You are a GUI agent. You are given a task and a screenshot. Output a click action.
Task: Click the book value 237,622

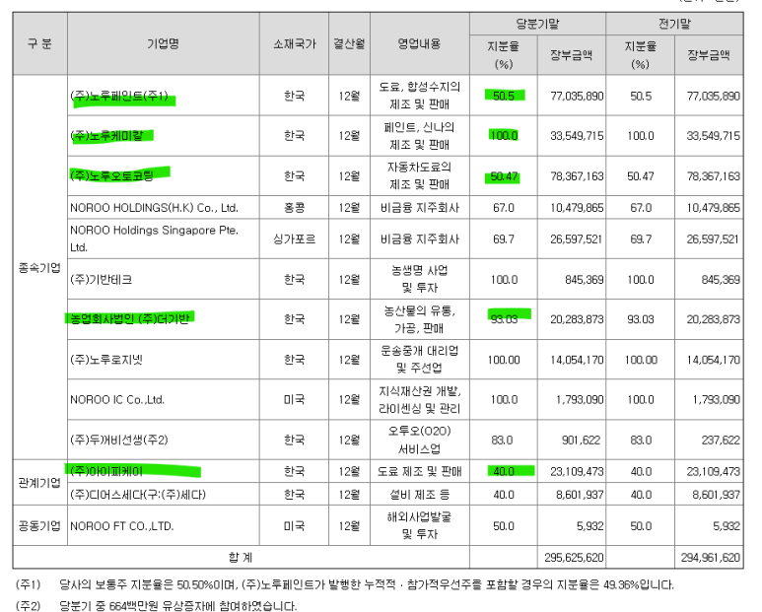pos(721,441)
